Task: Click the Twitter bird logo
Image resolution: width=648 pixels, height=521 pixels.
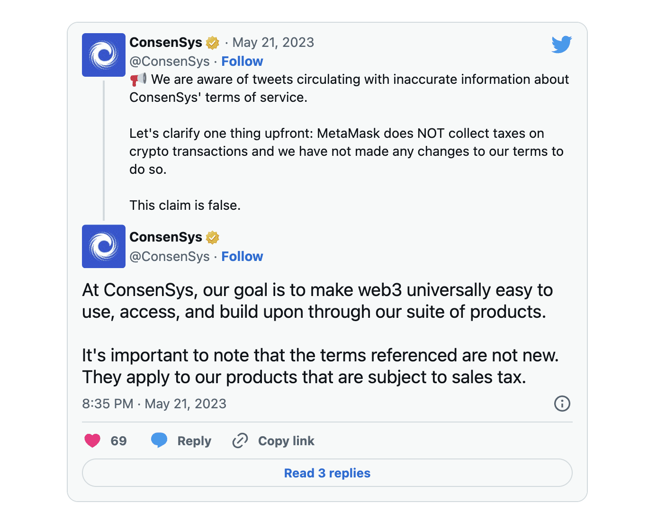Action: coord(561,44)
